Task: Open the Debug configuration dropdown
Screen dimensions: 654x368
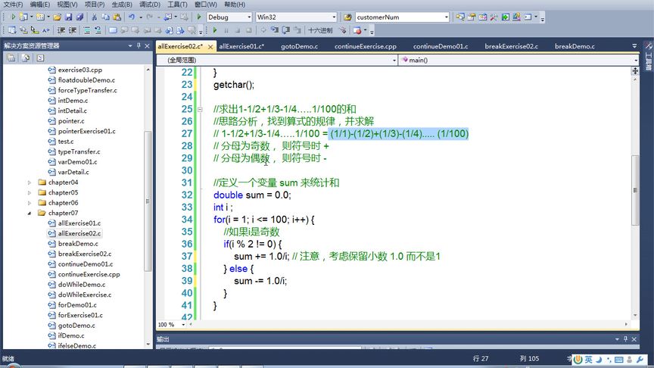Action: (250, 17)
